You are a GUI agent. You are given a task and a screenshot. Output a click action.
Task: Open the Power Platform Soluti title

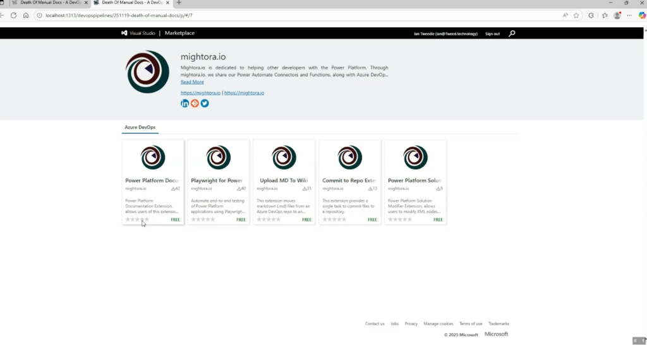click(x=415, y=180)
